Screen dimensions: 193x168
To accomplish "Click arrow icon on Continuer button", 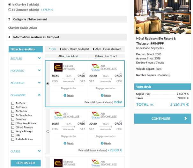I will click(186, 119).
